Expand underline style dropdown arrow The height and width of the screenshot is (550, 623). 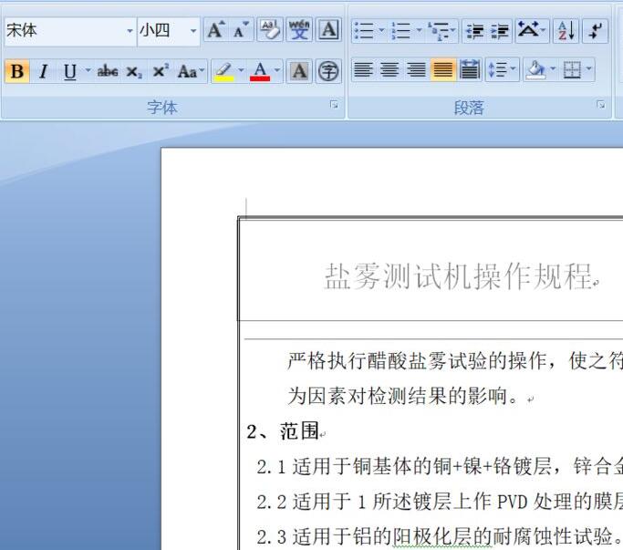pos(88,71)
